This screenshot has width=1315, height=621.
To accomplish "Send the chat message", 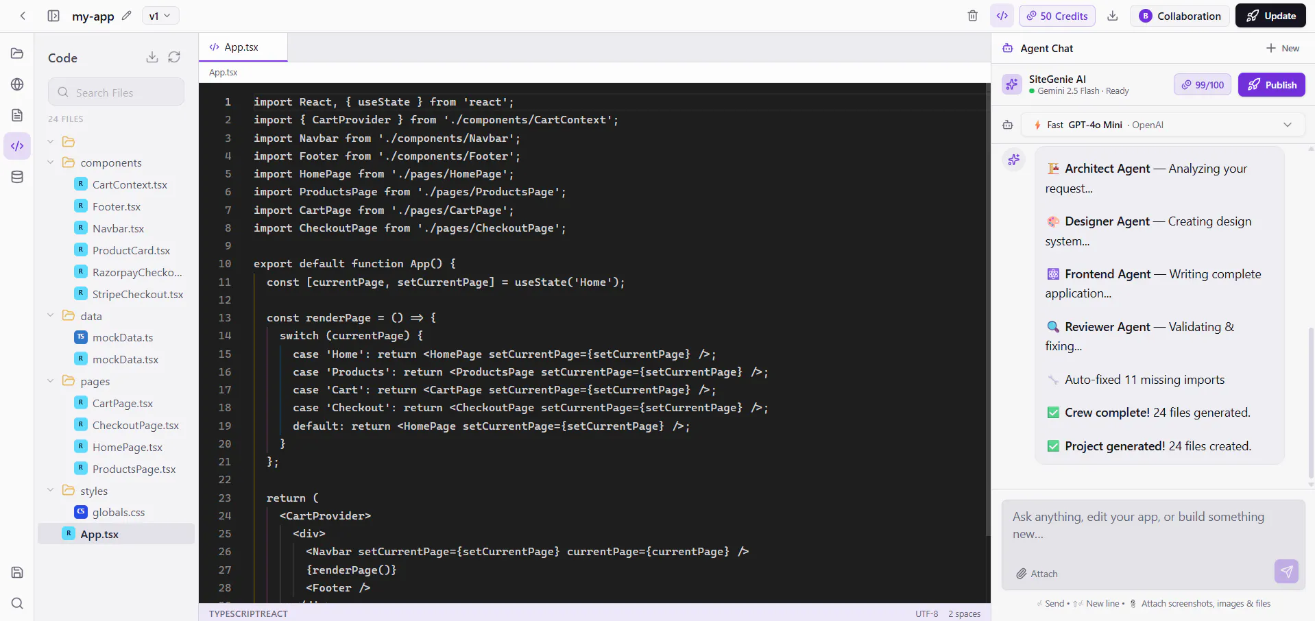I will (1287, 571).
